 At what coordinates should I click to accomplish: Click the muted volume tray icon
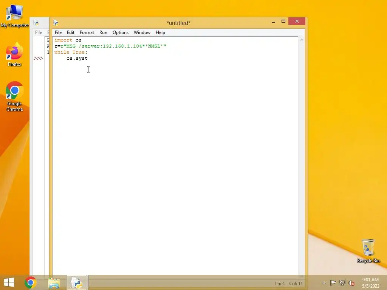coord(351,283)
